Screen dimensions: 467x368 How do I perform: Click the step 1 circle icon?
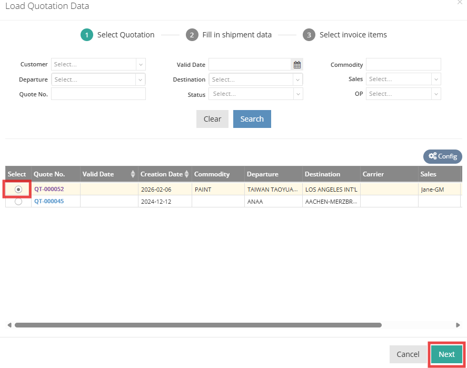[87, 35]
